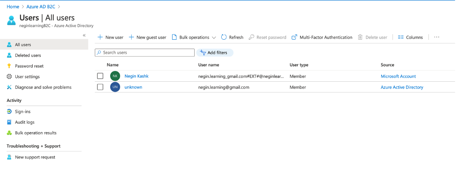Viewport: 456px width, 171px height.
Task: Go to the Home breadcrumb
Action: [x=13, y=7]
